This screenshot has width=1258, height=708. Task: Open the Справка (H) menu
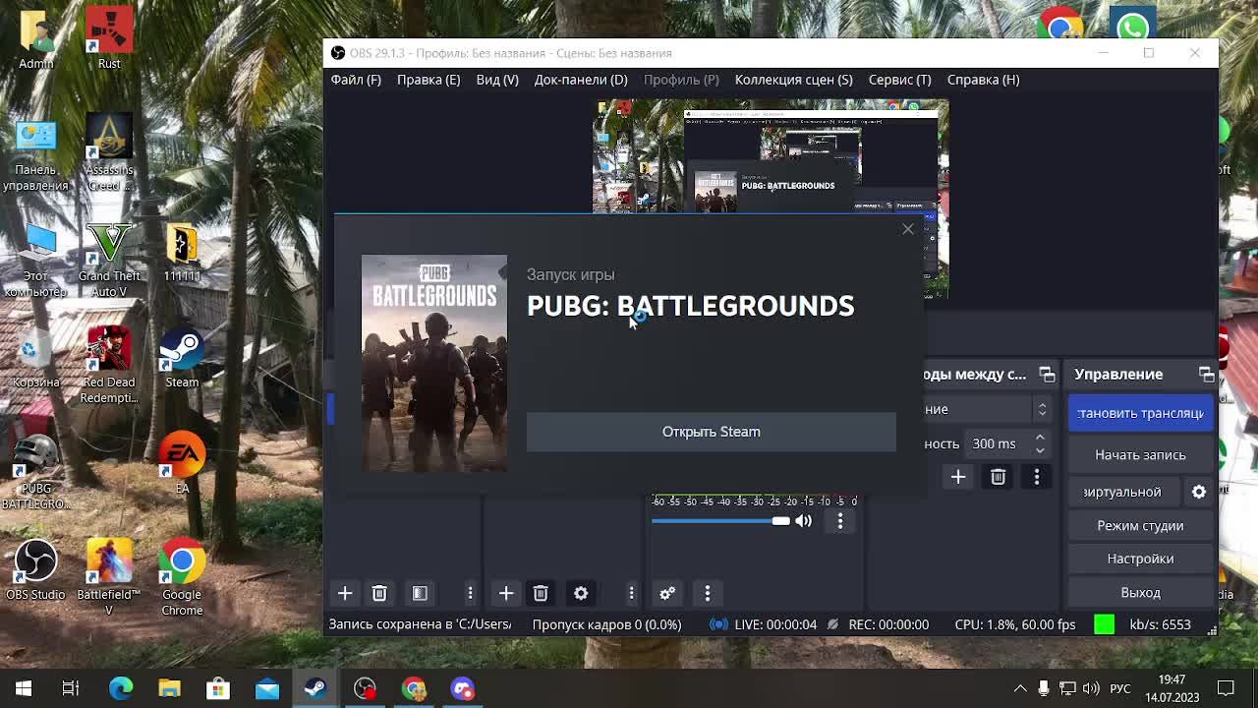point(983,80)
